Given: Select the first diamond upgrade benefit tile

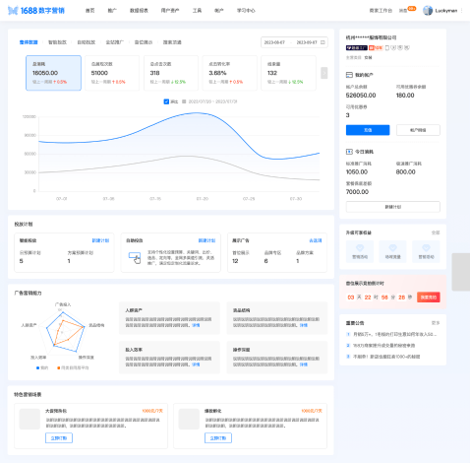Looking at the screenshot, I should click(x=360, y=251).
